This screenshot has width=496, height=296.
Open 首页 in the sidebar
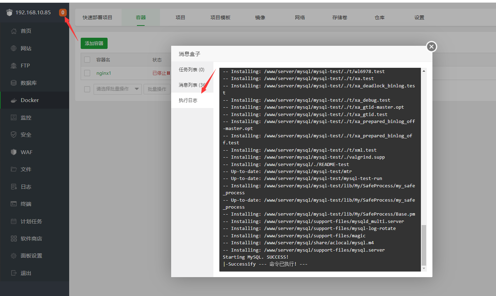point(26,31)
